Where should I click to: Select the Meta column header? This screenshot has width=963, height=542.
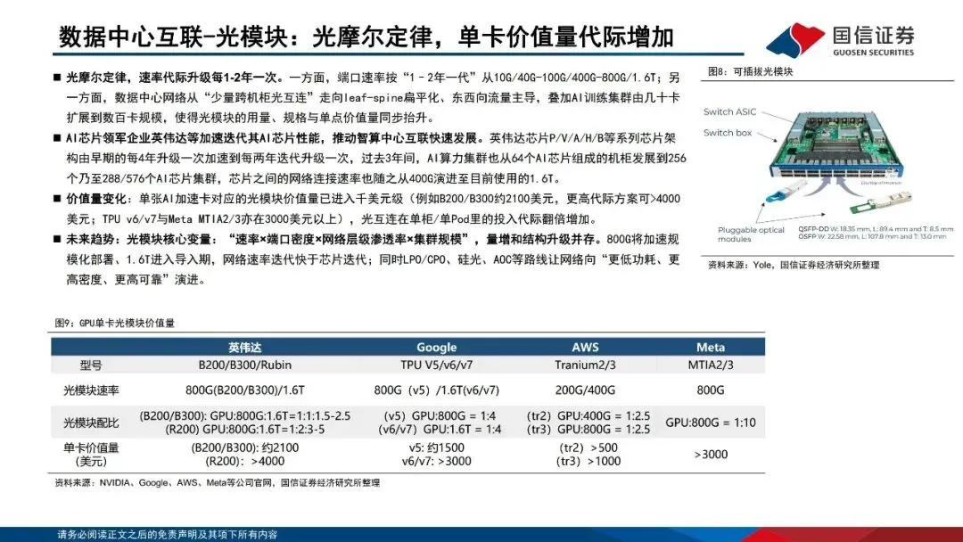[x=710, y=347]
